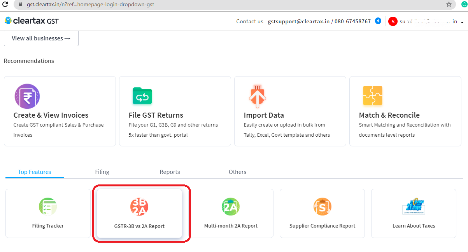
Task: Open the gstsupport@cleartax.in email link
Action: click(x=298, y=21)
